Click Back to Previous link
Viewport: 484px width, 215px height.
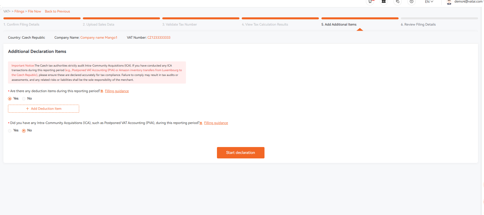[57, 11]
